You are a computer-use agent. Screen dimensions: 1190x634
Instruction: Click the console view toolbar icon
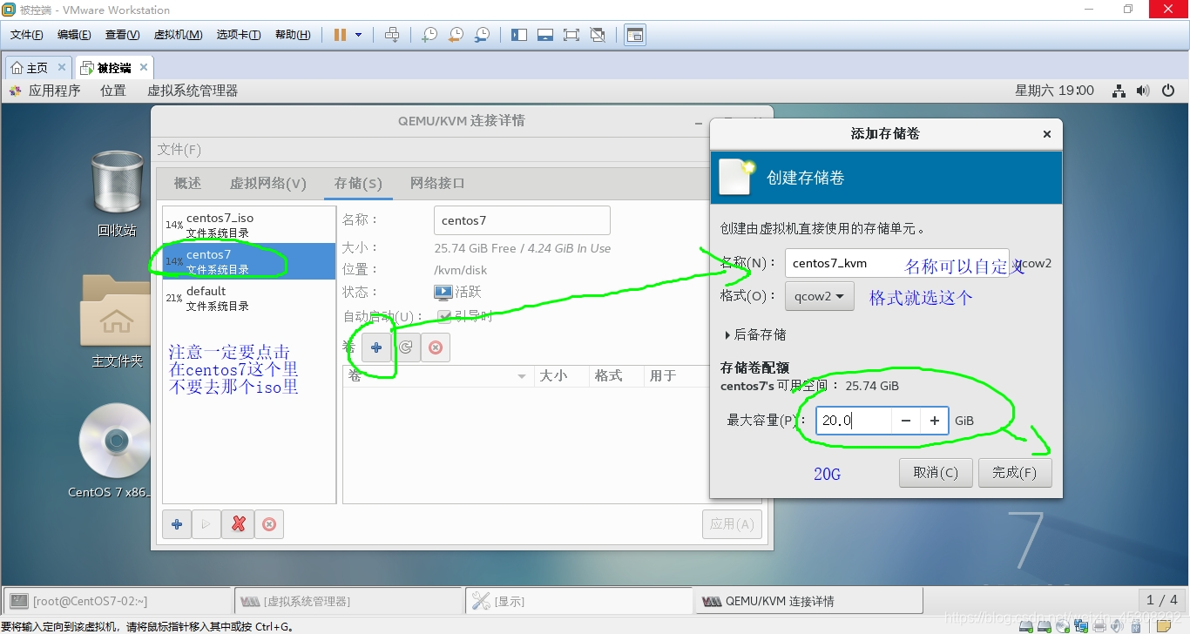click(635, 35)
